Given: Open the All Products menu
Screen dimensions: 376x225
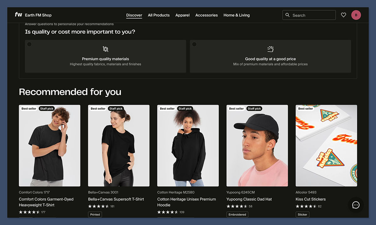Looking at the screenshot, I should click(x=159, y=15).
